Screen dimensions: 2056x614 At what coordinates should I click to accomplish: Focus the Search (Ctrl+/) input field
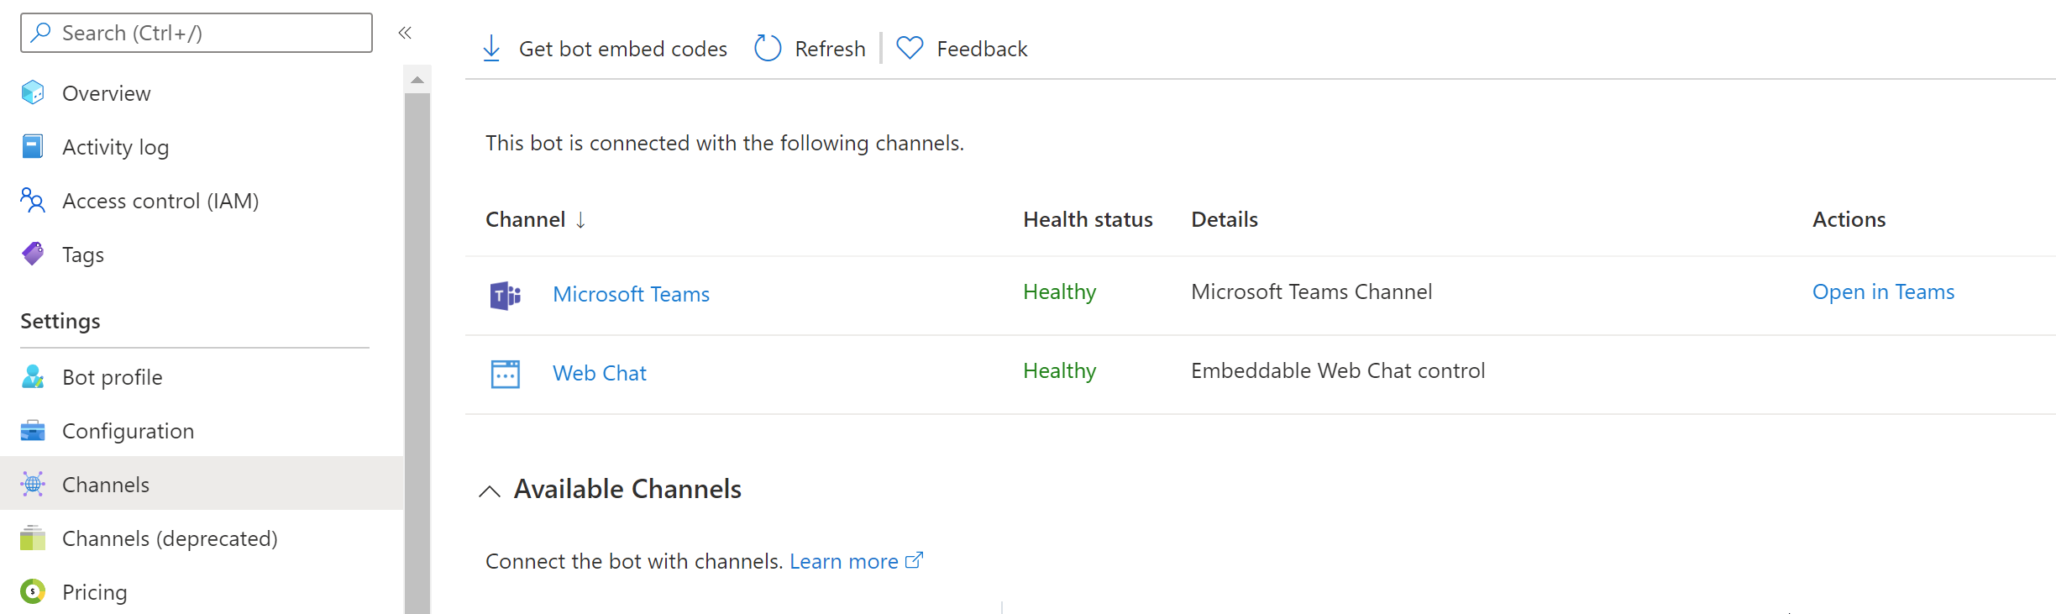point(197,33)
